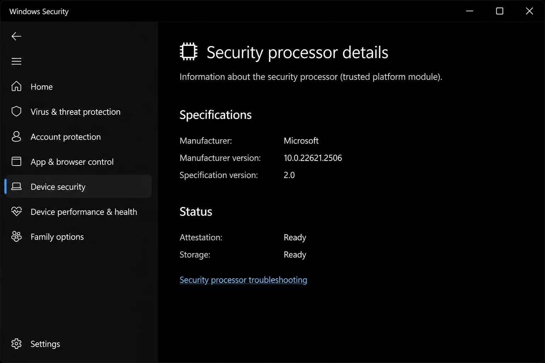Click the Specifications heading
The height and width of the screenshot is (363, 545).
click(x=215, y=115)
